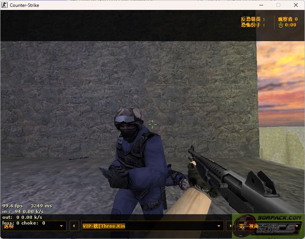Minimize the Counter-Strike window
Viewport: 305px width, 239px height.
[x=261, y=5]
